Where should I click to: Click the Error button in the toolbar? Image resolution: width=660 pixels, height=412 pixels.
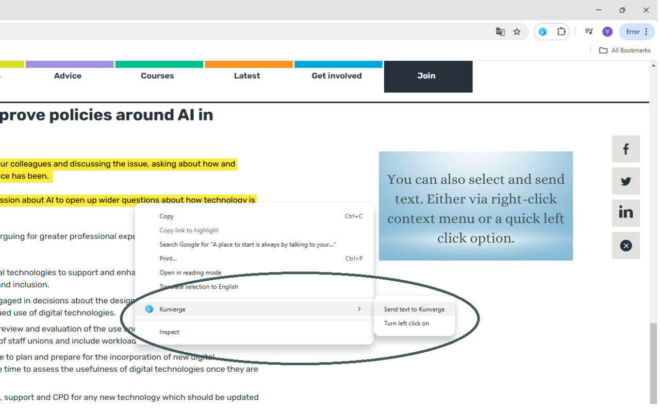coord(637,32)
